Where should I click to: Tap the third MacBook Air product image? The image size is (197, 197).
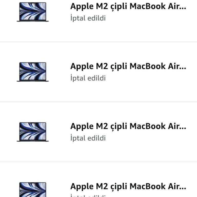pyautogui.click(x=33, y=132)
